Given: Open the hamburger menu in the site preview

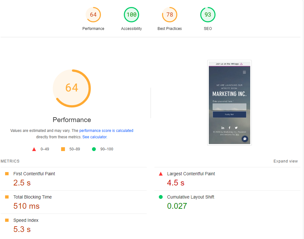Looking at the screenshot, I should (244, 72).
